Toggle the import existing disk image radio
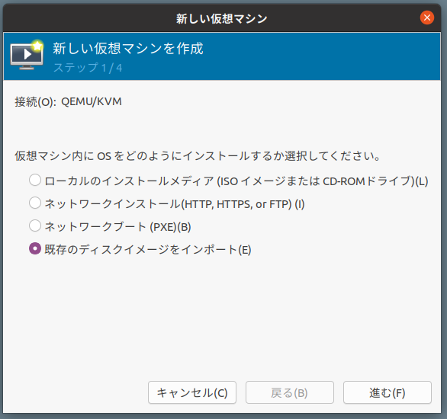447x419 pixels. (35, 248)
